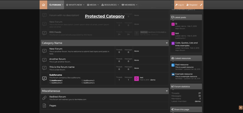
Task: Go to the home page icon
Action: [x=43, y=5]
